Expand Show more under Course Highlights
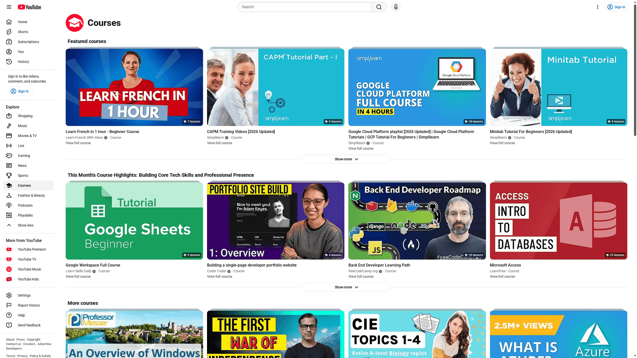The height and width of the screenshot is (358, 637). (346, 287)
